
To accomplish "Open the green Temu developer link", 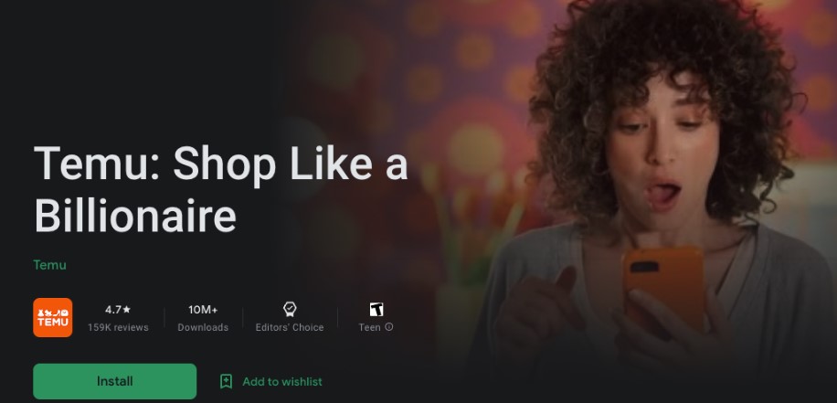I will (49, 265).
